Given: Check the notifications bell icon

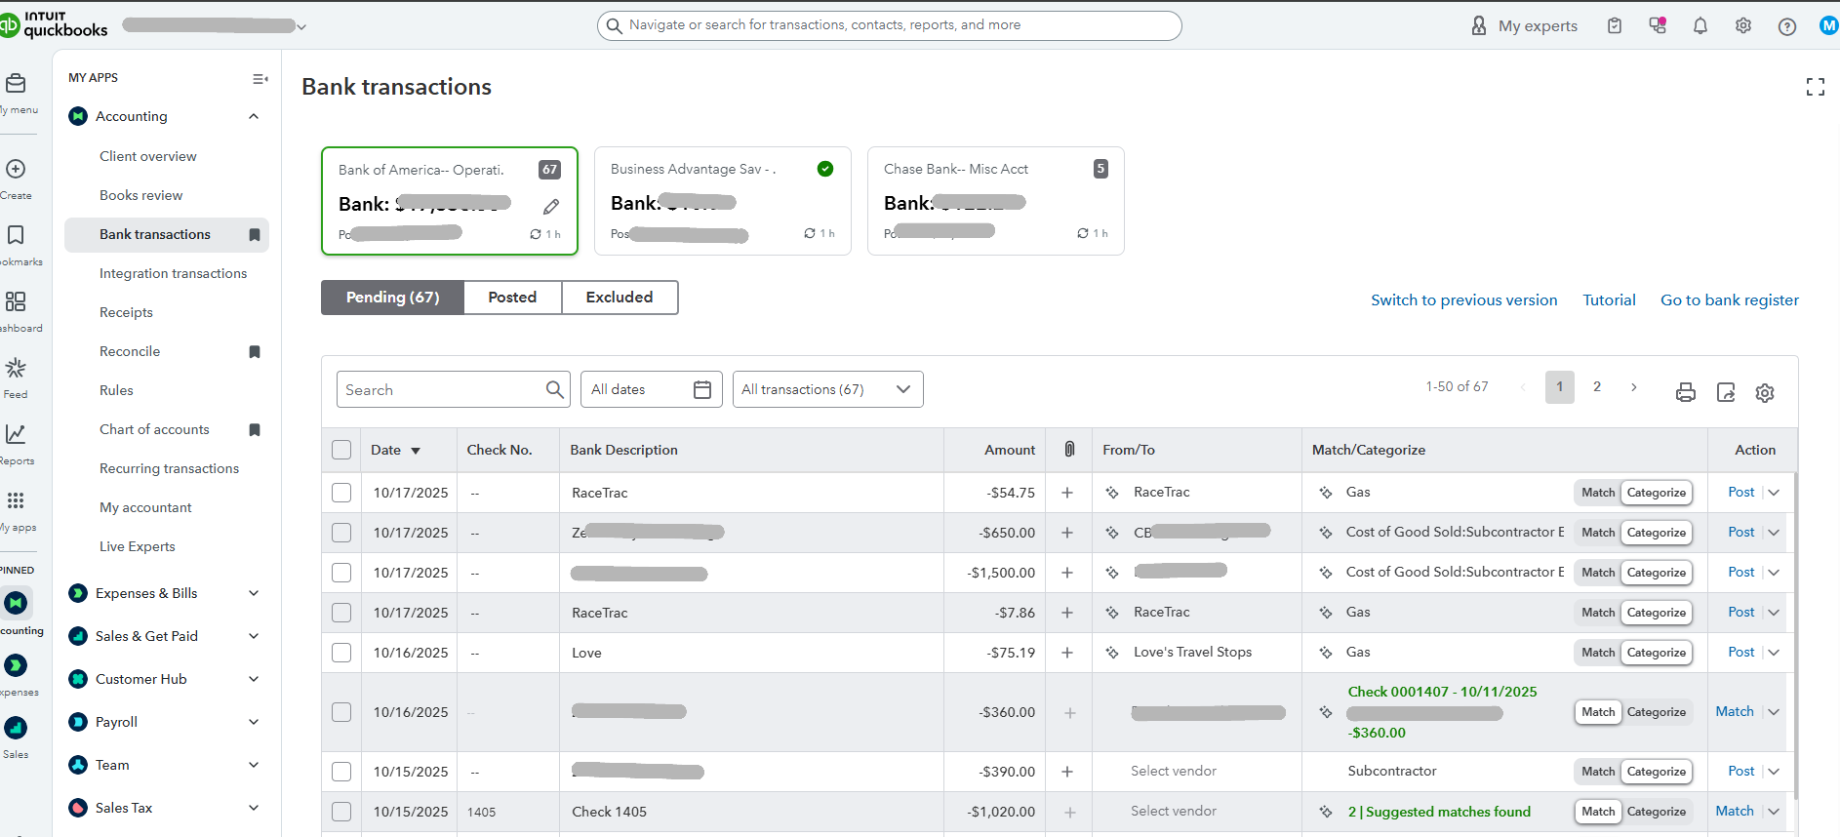Looking at the screenshot, I should click(1700, 26).
